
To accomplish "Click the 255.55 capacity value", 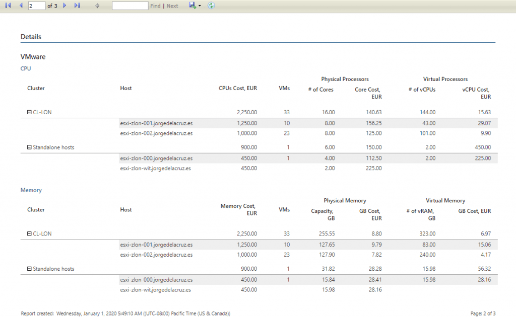I will [327, 234].
